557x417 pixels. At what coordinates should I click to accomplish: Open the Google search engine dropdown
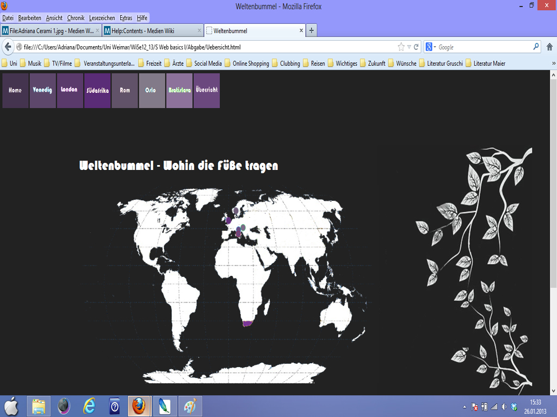click(431, 47)
